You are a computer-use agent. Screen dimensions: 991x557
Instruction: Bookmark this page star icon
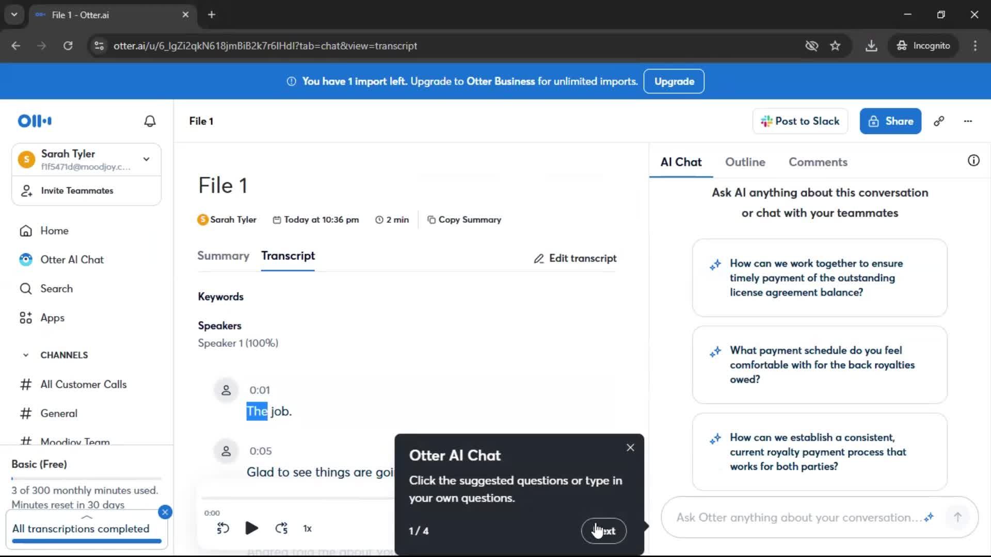(x=835, y=46)
